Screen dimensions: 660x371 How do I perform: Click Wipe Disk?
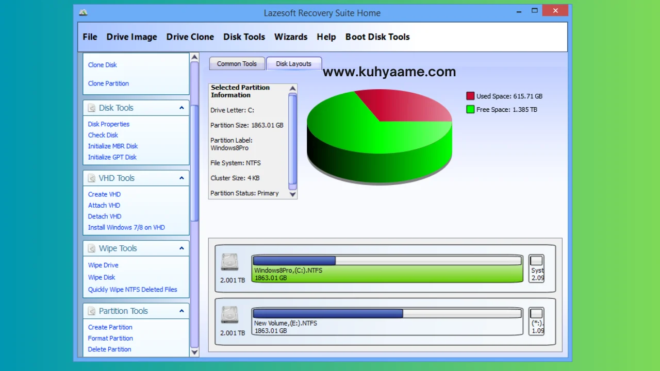coord(101,277)
